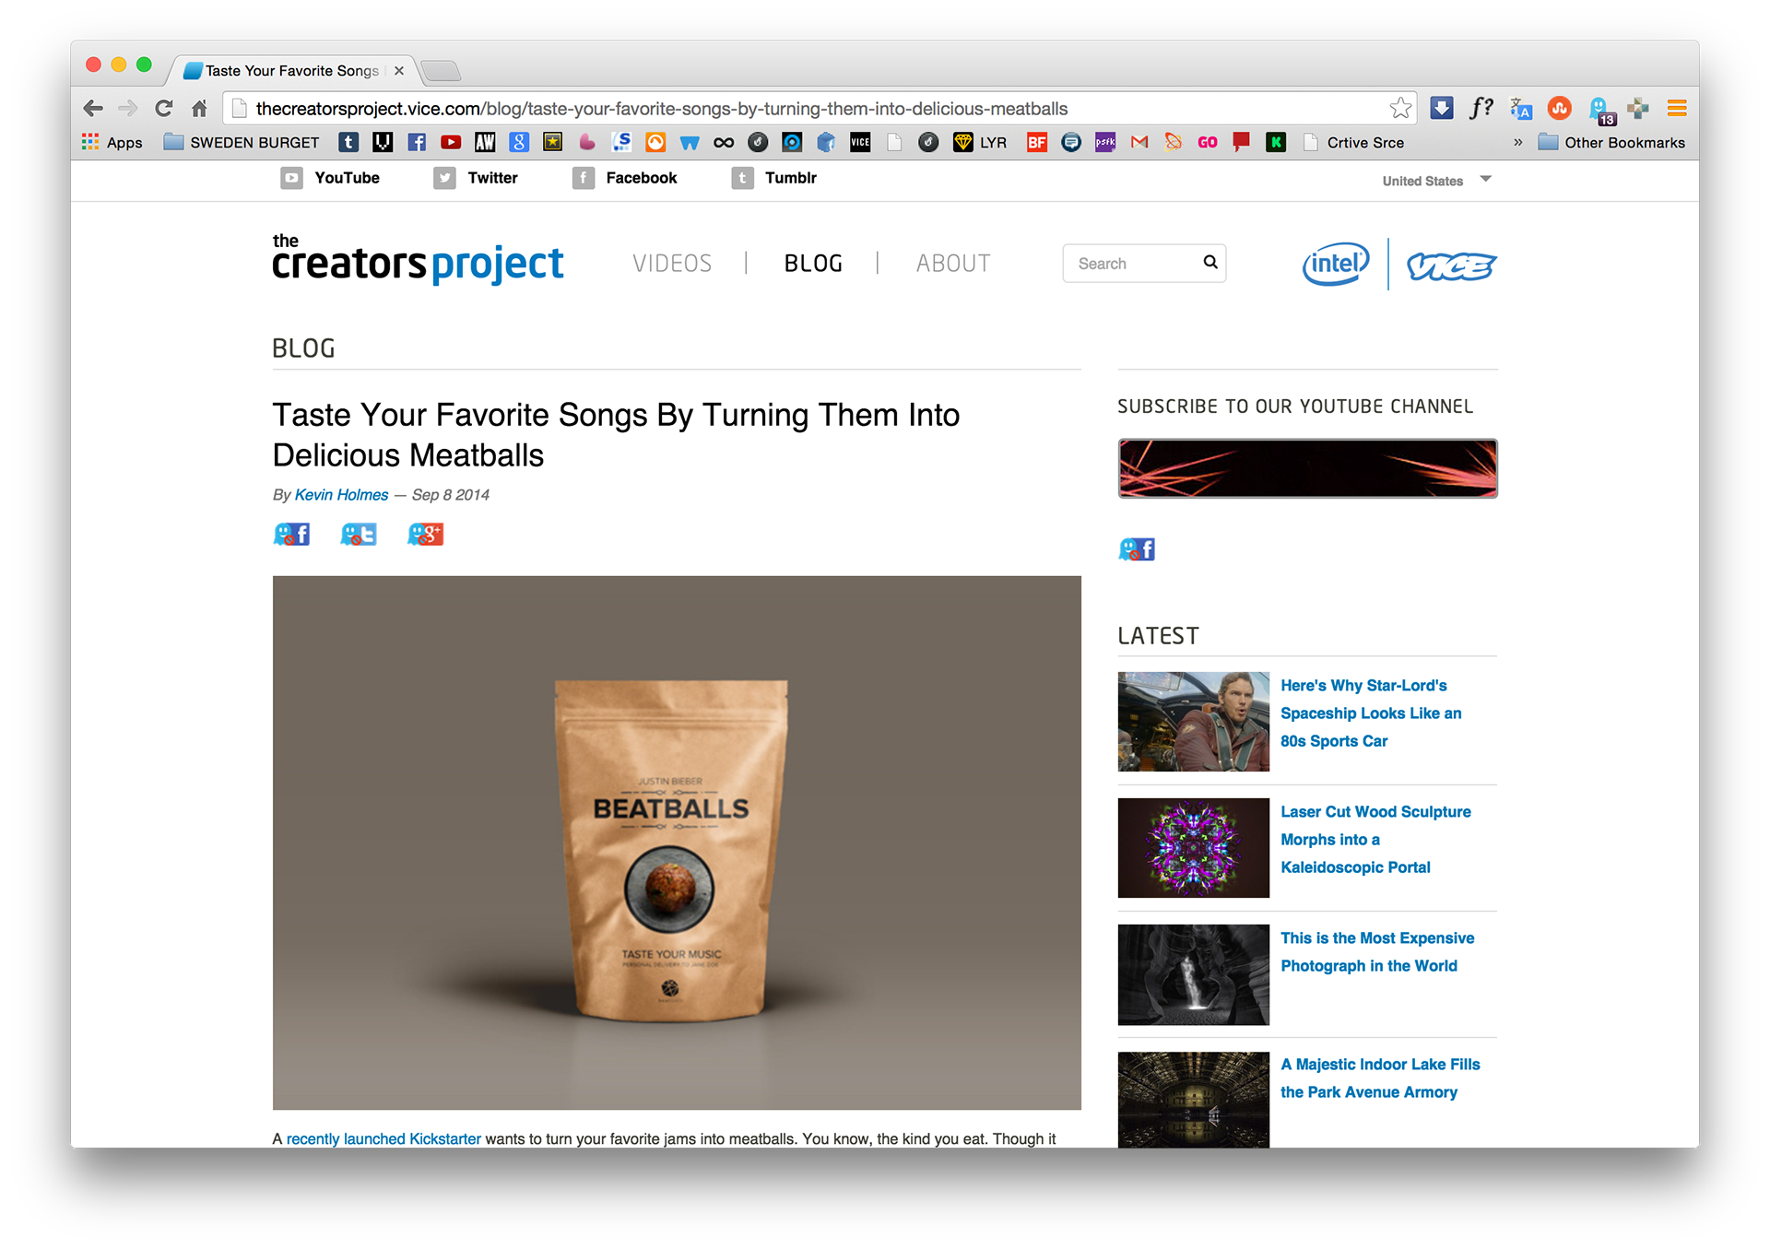Show hidden bookmarks with the » chevron

(1517, 142)
